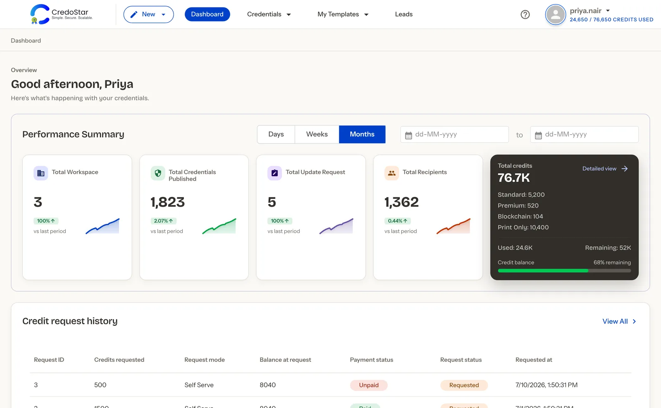Click the credits used counter text

[611, 19]
